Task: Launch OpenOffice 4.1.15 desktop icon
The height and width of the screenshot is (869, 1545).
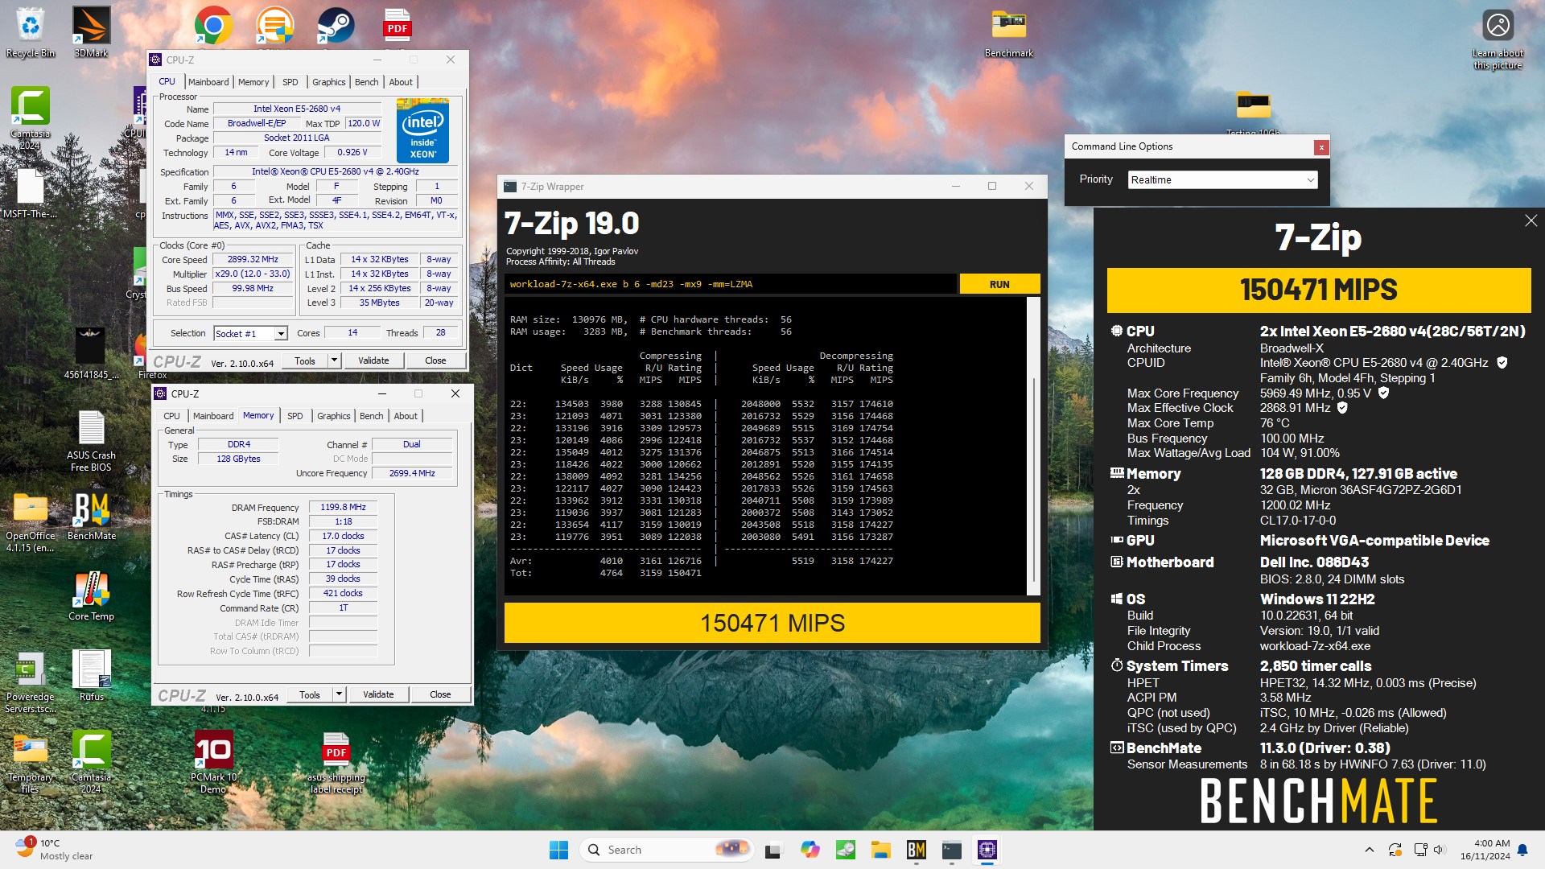Action: click(31, 521)
